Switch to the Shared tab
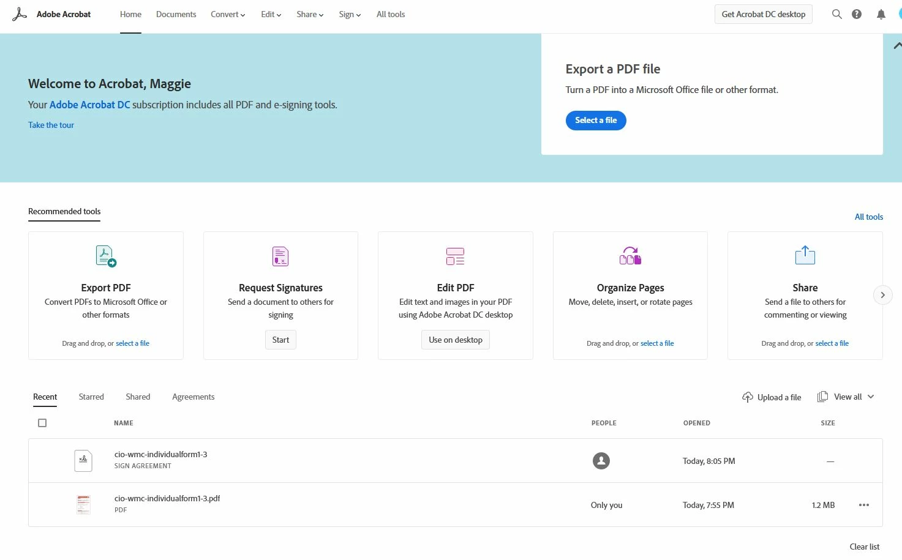 click(138, 397)
